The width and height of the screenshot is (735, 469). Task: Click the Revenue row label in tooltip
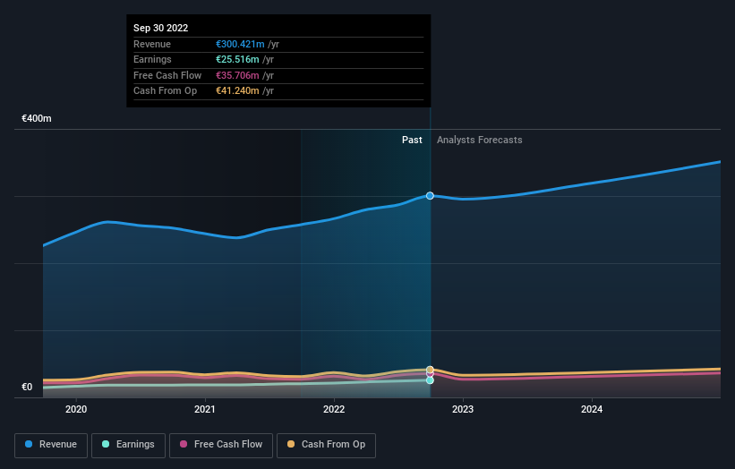coord(152,44)
